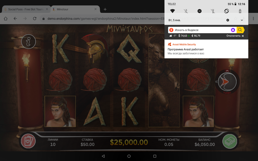
Task: Tap the green cash stack button
Action: (230, 141)
